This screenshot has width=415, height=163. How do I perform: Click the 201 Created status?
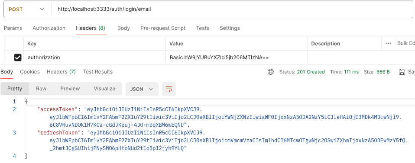click(311, 72)
